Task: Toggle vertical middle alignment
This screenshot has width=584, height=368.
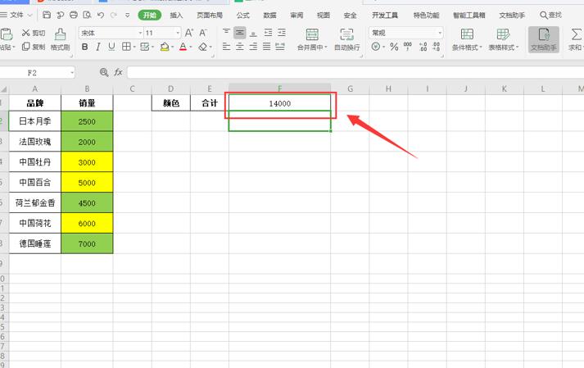Action: pos(240,33)
